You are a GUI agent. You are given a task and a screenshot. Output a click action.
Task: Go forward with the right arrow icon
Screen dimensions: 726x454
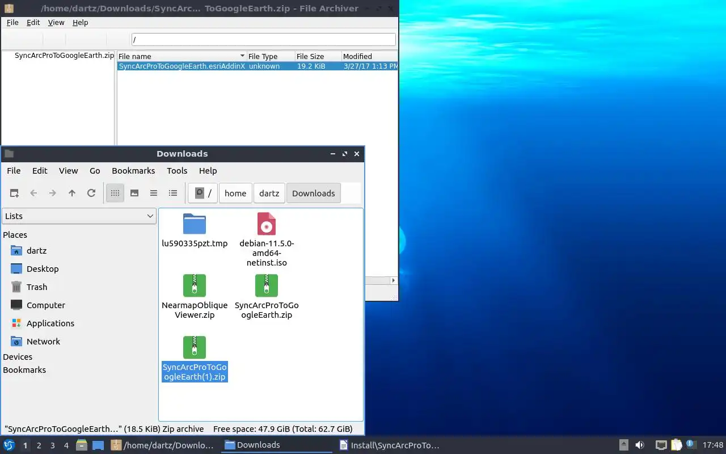tap(53, 193)
